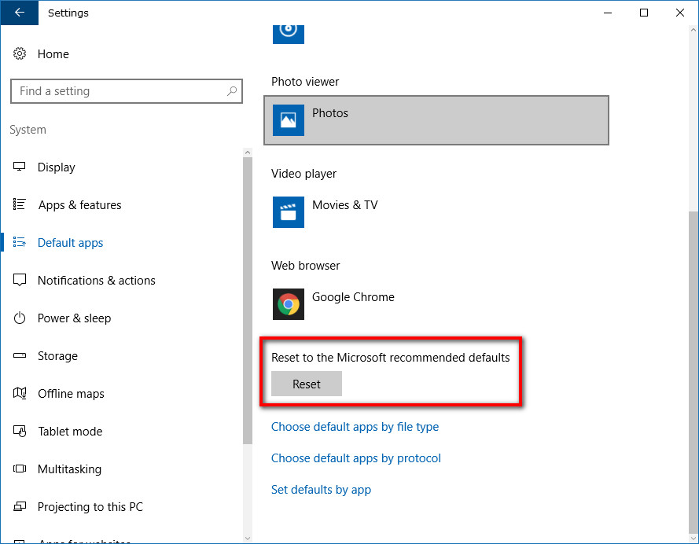Click the Find a setting search box
This screenshot has height=544, width=699.
tap(126, 91)
